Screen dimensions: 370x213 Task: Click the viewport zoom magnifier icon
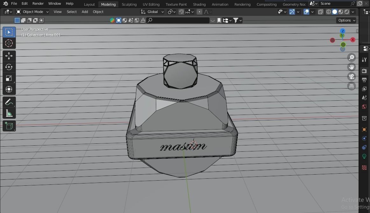point(351,57)
